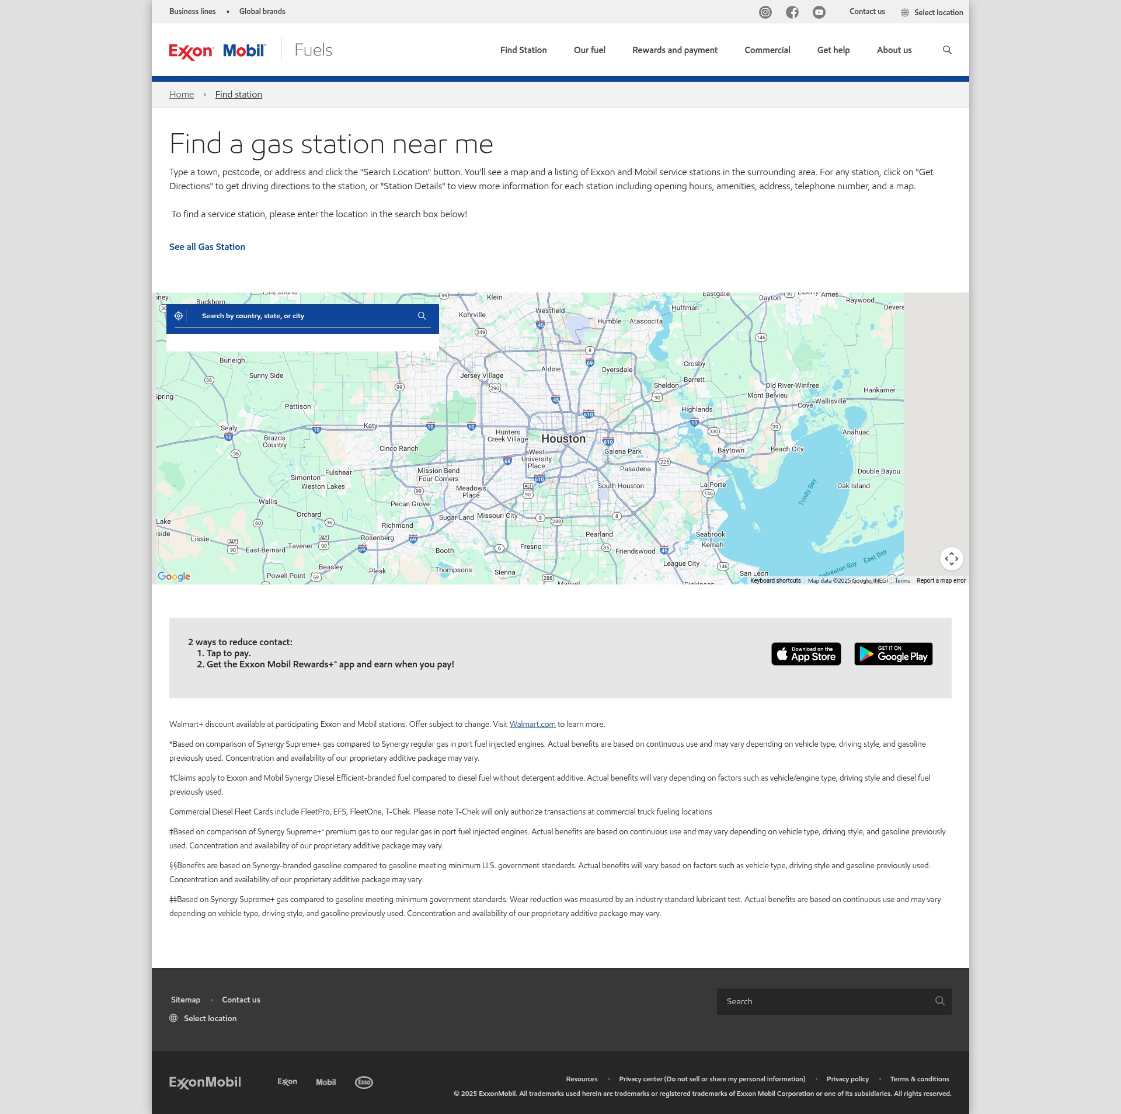Open About us menu

[x=894, y=50]
